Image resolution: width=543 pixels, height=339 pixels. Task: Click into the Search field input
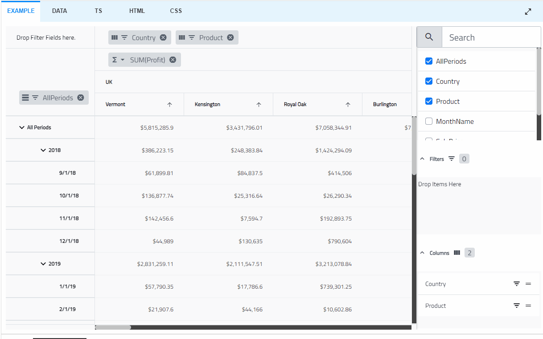coord(490,37)
